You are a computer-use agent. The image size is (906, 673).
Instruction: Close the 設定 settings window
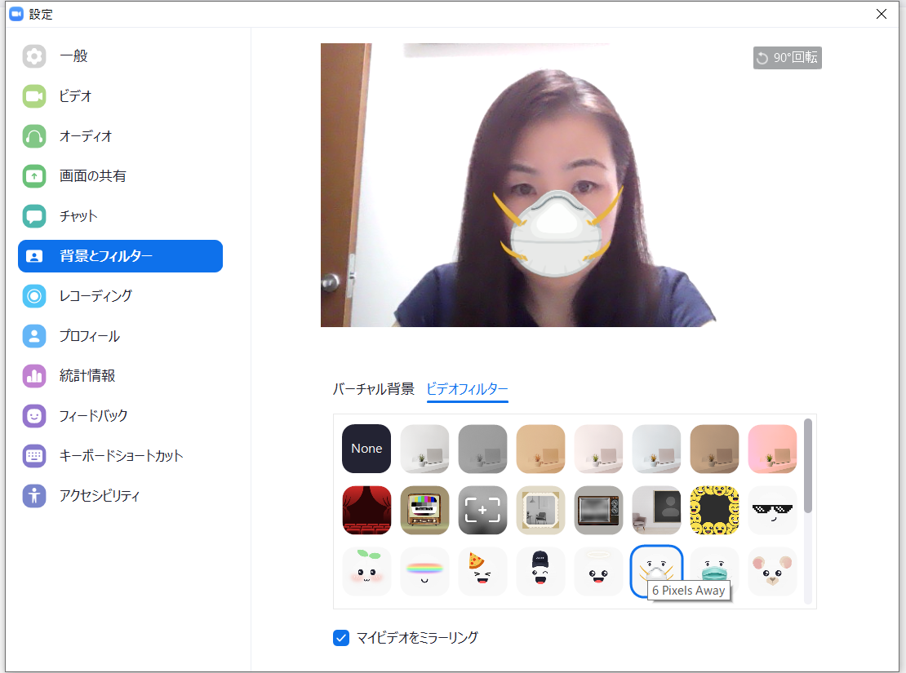point(882,14)
